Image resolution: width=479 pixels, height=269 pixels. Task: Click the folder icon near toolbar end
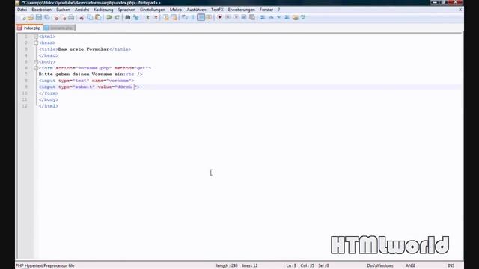(x=295, y=18)
